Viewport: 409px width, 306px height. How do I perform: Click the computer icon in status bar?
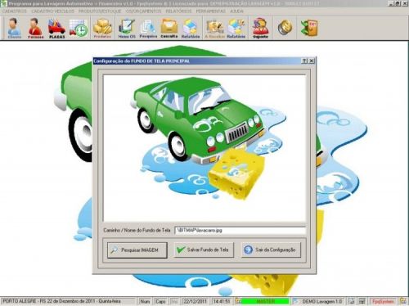(x=362, y=301)
